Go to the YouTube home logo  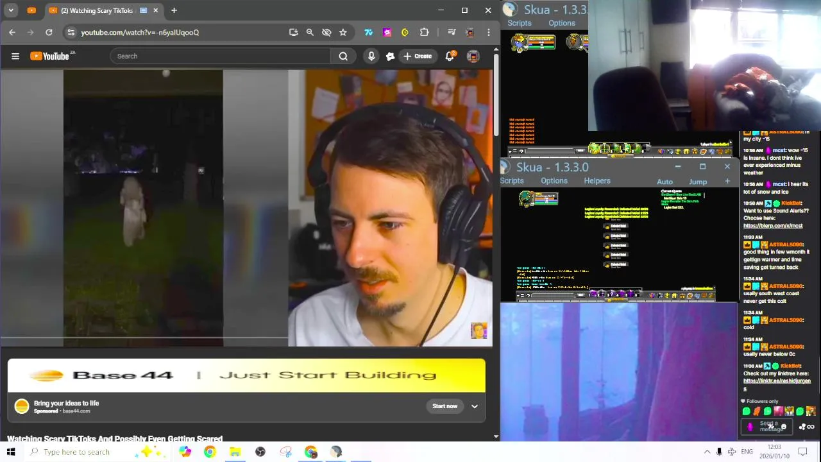point(49,56)
